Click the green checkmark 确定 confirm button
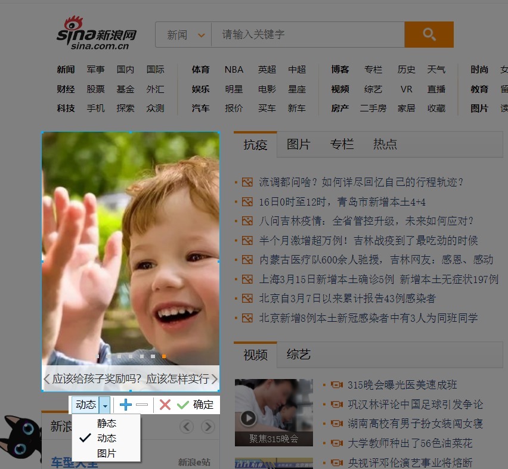This screenshot has height=469, width=508. click(x=196, y=405)
